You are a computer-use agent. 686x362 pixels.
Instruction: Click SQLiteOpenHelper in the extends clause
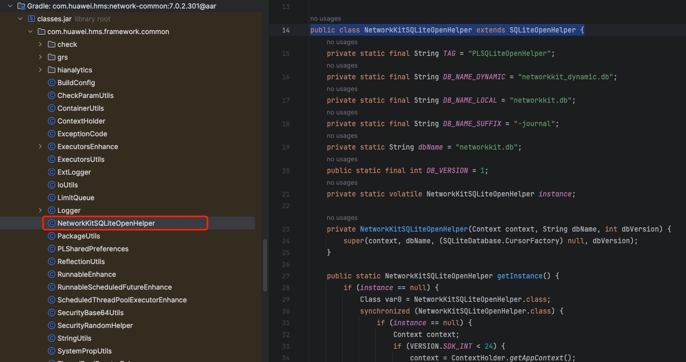coord(542,30)
